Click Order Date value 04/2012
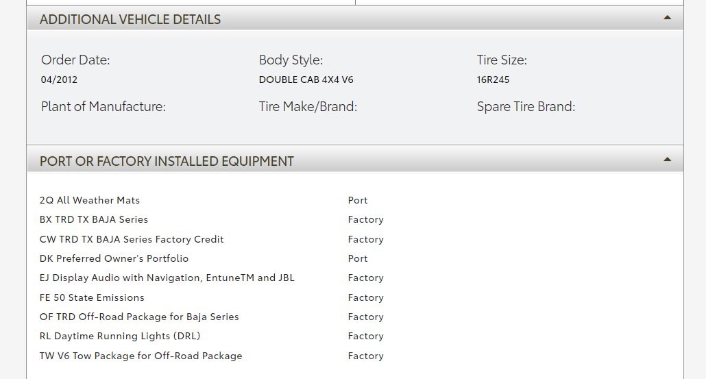 pyautogui.click(x=59, y=80)
